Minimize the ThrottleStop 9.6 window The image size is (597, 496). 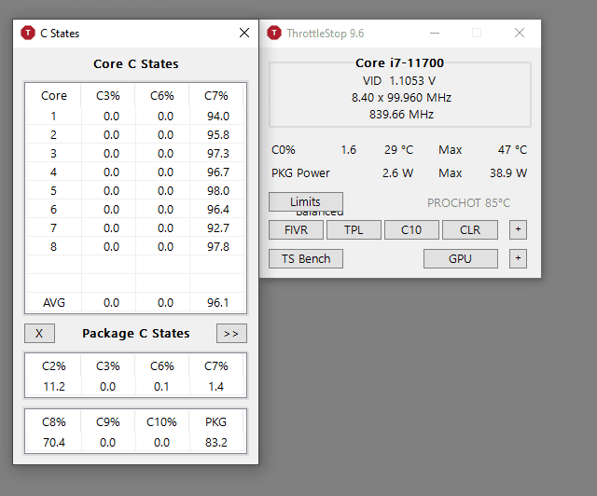(x=434, y=33)
